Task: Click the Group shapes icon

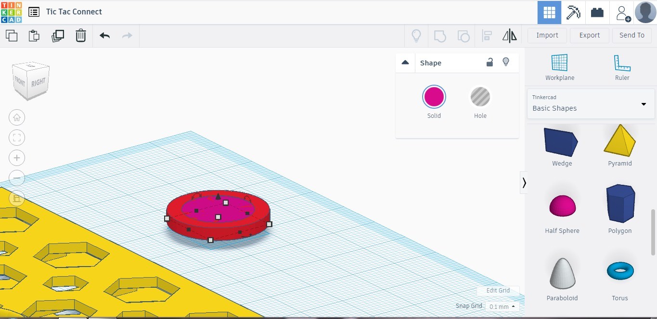Action: [440, 36]
